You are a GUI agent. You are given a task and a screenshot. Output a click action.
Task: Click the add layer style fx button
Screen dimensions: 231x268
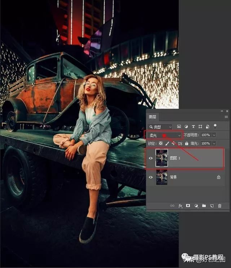(180, 206)
